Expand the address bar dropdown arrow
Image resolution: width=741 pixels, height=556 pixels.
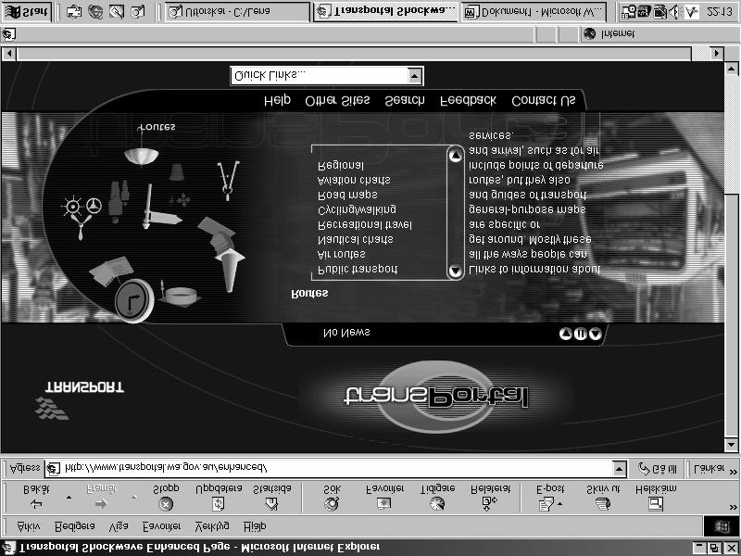point(620,469)
